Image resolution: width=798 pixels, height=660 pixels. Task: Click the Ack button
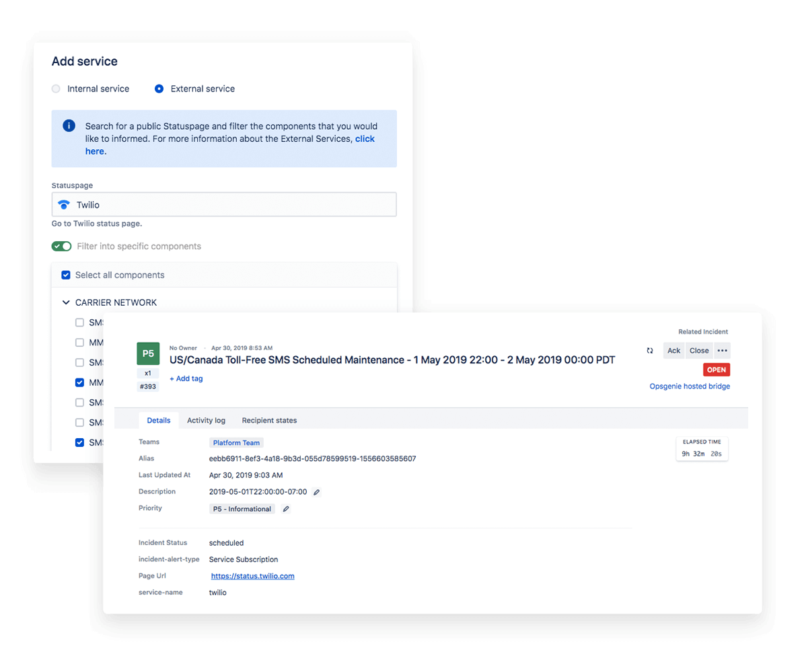pyautogui.click(x=674, y=350)
